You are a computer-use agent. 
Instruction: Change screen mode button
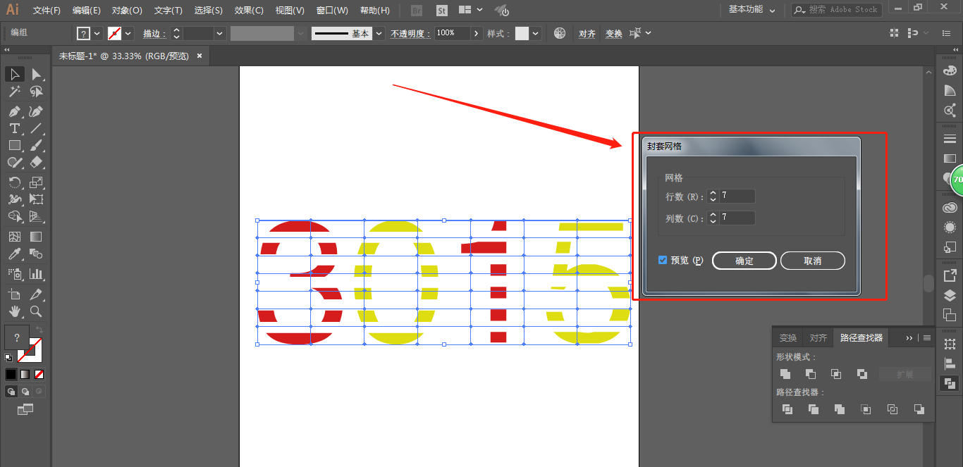(25, 409)
